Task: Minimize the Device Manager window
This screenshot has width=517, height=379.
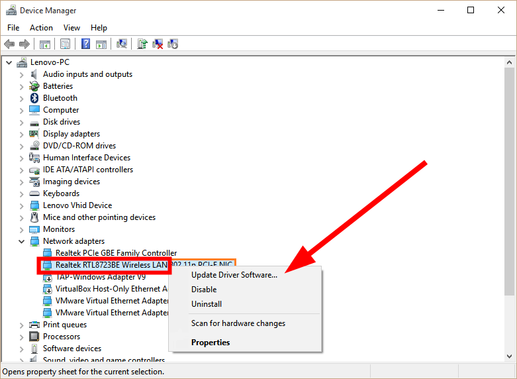Action: point(441,10)
